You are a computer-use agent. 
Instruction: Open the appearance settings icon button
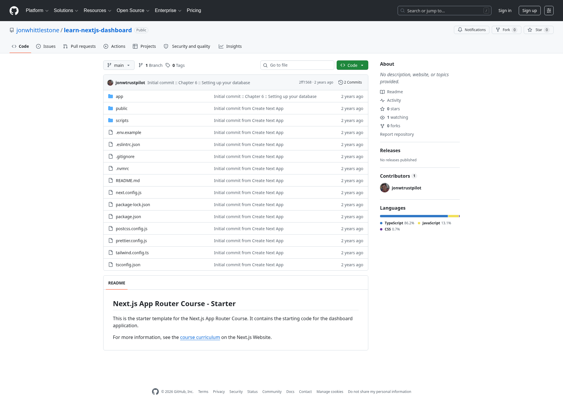point(549,11)
